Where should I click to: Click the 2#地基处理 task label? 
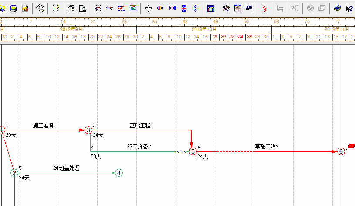[x=66, y=168]
